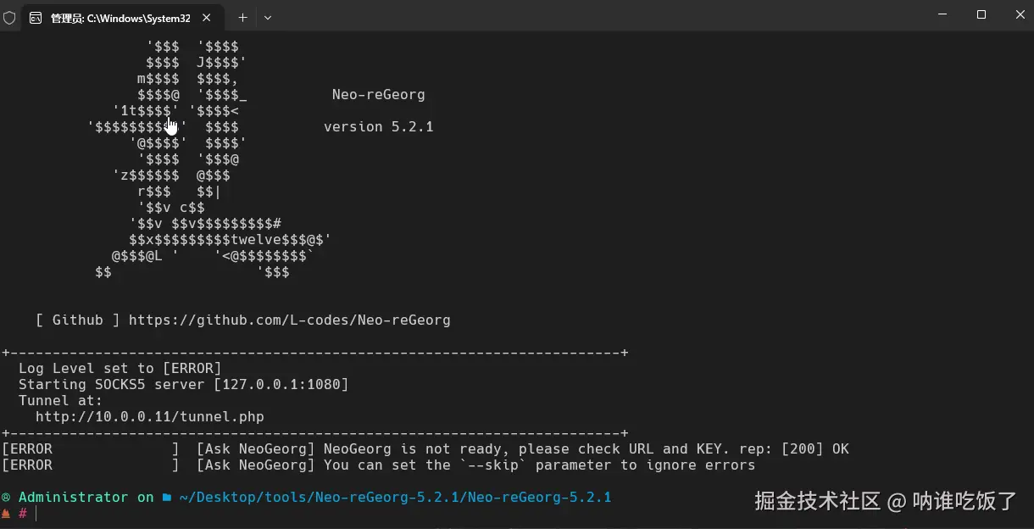The width and height of the screenshot is (1034, 529).
Task: Click the 'Log Level set to [ERROR]' line
Action: [120, 369]
